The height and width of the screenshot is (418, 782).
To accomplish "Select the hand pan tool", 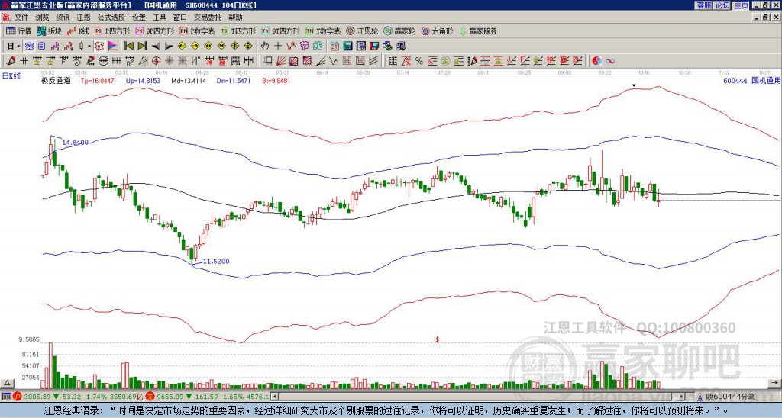I will (x=264, y=47).
